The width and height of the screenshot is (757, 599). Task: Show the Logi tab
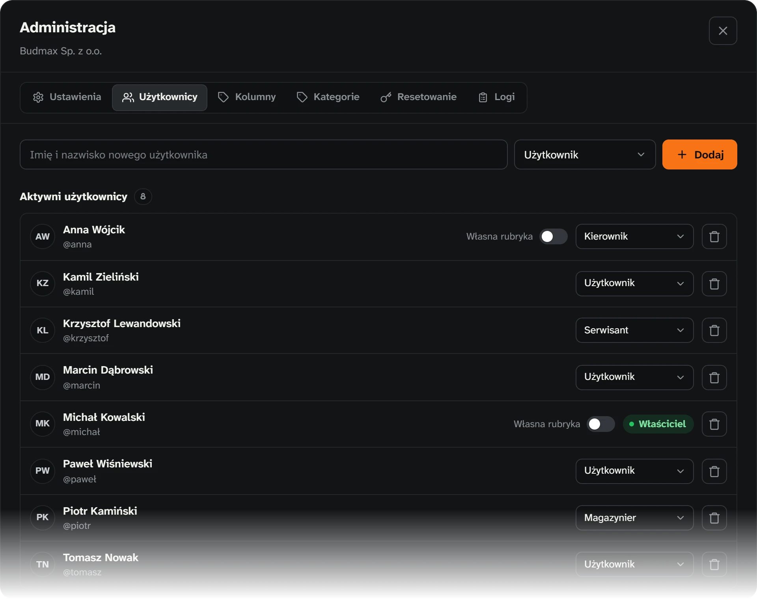[496, 97]
